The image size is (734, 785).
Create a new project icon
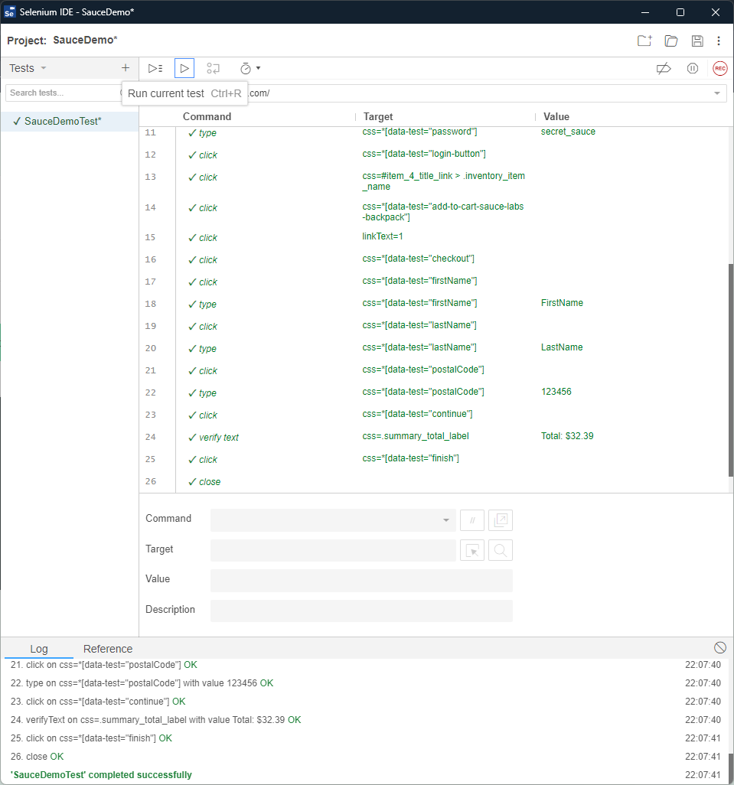point(645,41)
